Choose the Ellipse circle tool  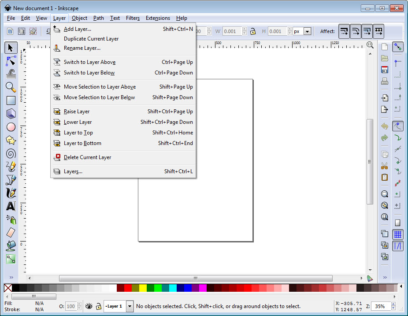point(11,127)
